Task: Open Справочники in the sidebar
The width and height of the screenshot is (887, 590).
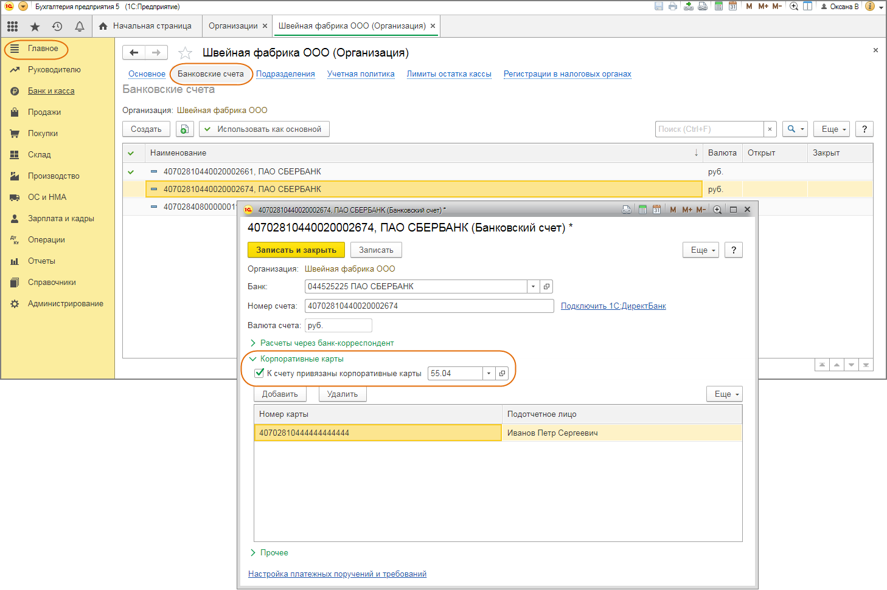Action: [52, 283]
